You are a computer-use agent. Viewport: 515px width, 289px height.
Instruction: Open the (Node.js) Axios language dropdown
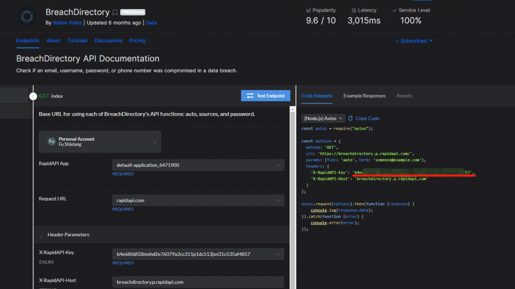click(x=323, y=119)
